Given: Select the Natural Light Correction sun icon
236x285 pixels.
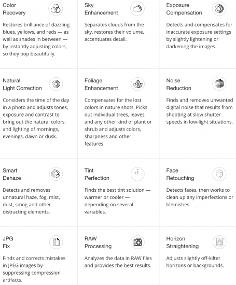Looking at the screenshot, I should click(56, 84).
